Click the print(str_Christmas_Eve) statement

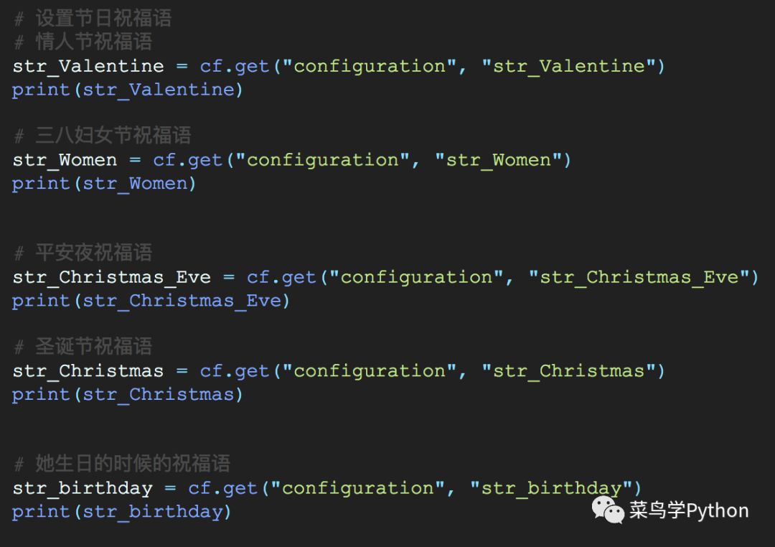151,300
